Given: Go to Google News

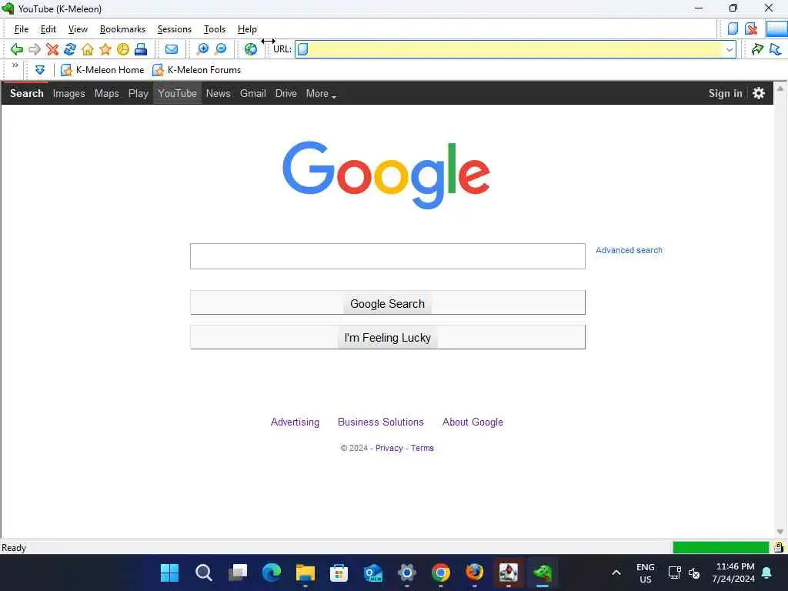Looking at the screenshot, I should pos(218,93).
